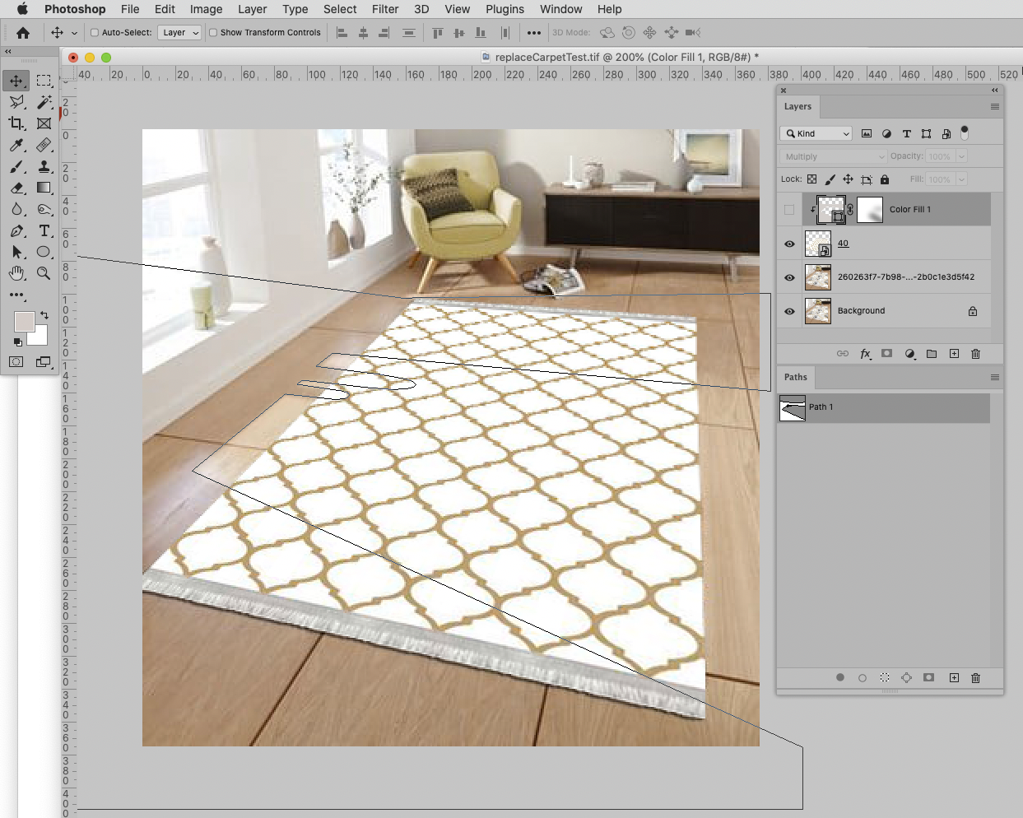Create a new layer
The height and width of the screenshot is (818, 1023).
953,354
